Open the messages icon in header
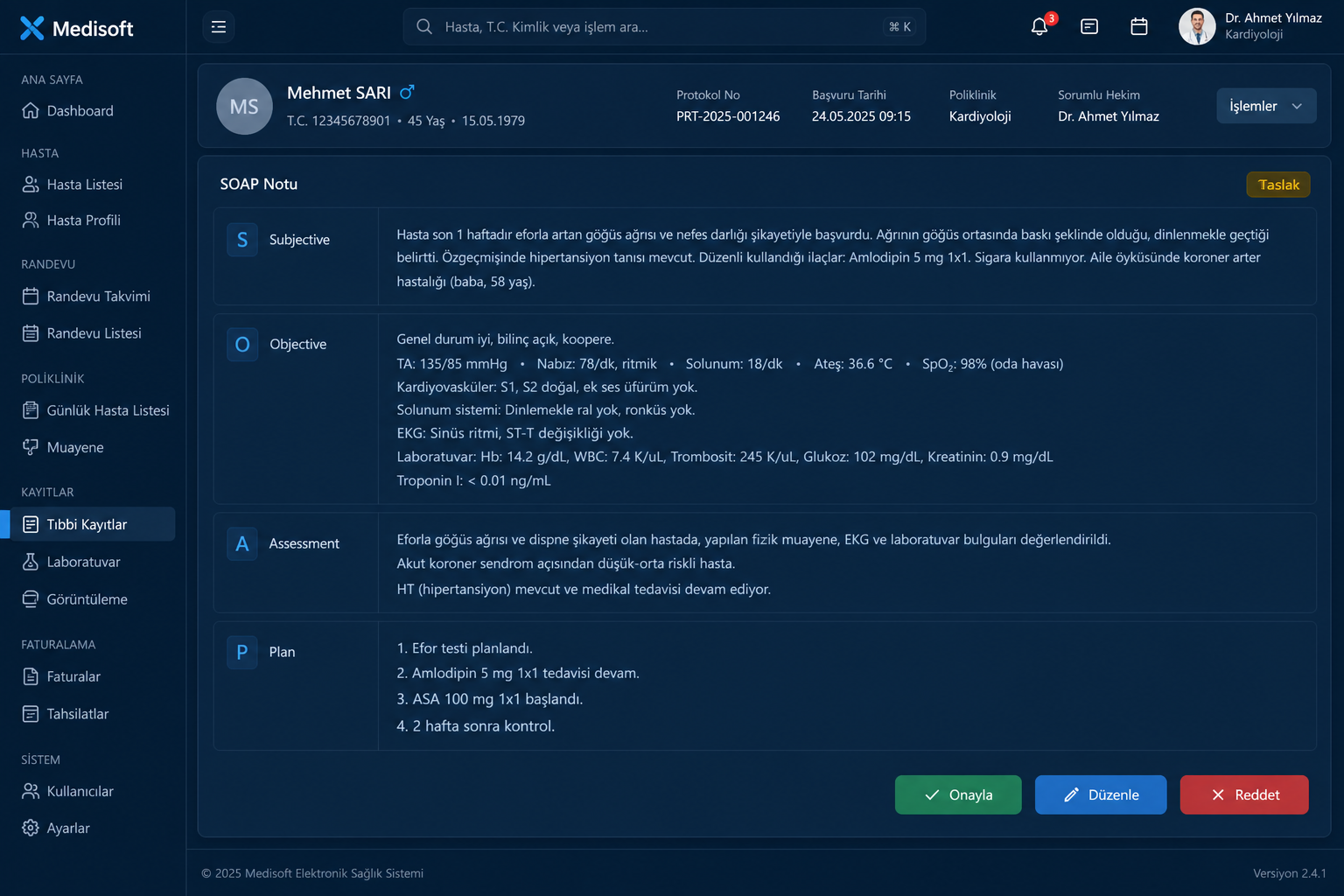Viewport: 1344px width, 896px height. coord(1089,27)
